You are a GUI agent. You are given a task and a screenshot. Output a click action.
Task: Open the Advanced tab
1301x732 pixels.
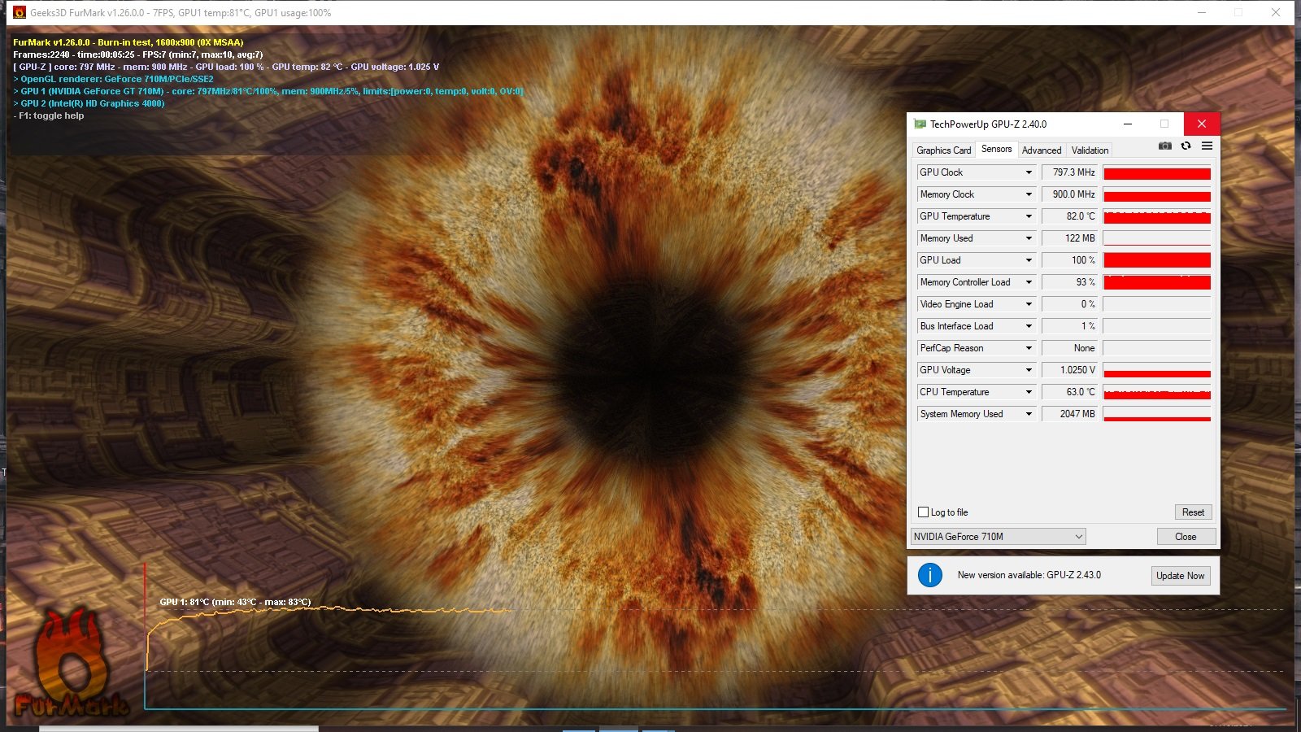point(1041,150)
